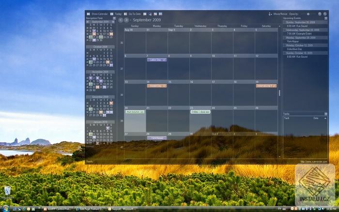Click the Opacity slider handle
The image size is (339, 212).
point(308,14)
